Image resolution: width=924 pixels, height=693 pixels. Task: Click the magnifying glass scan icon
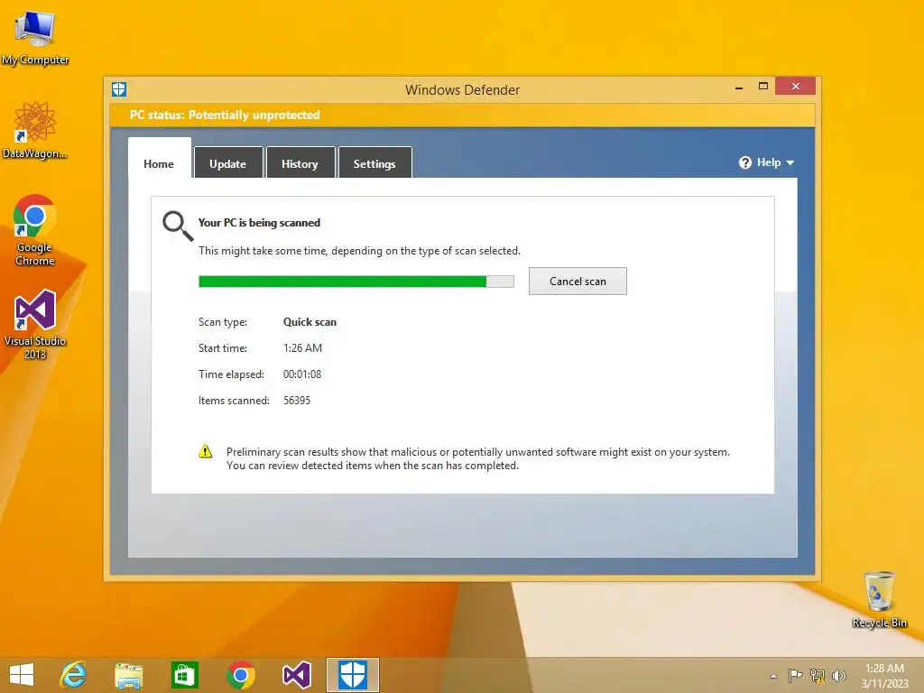178,226
